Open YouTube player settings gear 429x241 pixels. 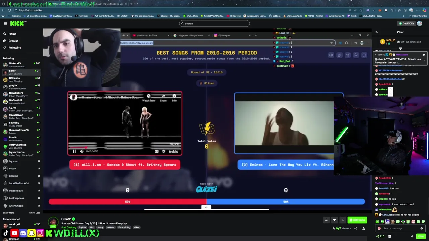[164, 151]
